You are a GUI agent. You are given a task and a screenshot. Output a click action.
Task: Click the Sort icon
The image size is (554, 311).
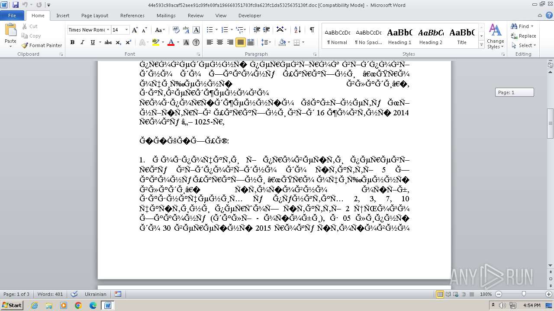pyautogui.click(x=297, y=30)
